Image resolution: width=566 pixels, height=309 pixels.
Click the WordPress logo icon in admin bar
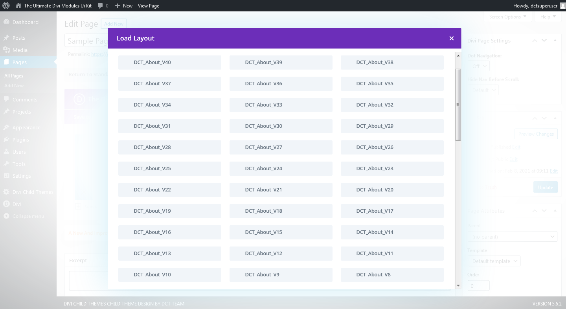coord(6,6)
